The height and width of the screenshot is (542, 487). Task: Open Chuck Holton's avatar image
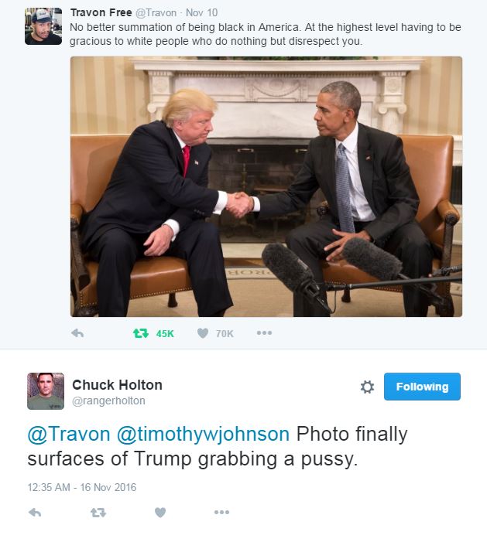pyautogui.click(x=46, y=391)
